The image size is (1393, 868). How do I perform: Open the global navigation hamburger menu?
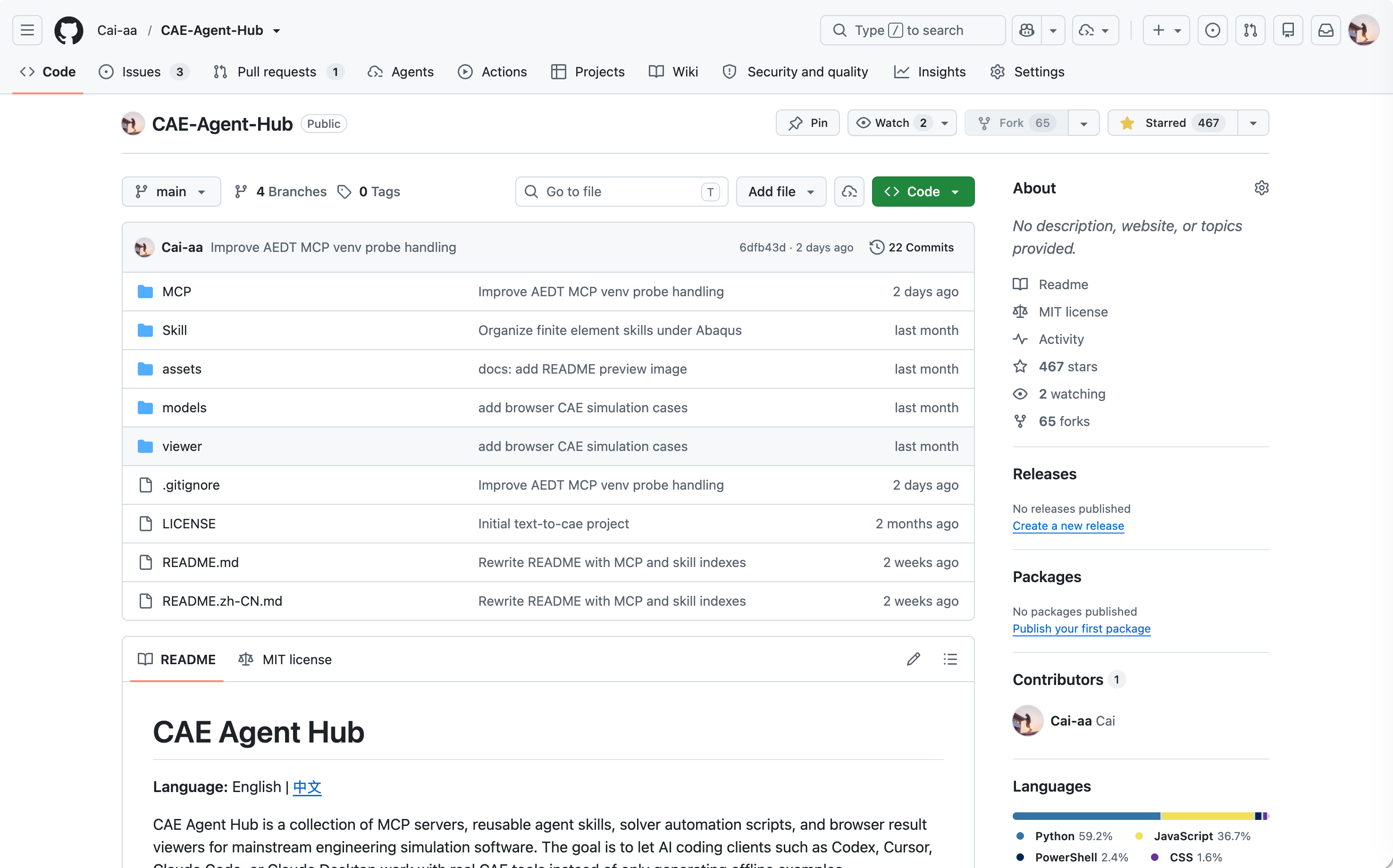click(27, 30)
